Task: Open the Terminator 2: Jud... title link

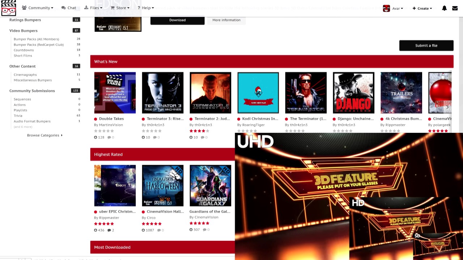Action: tap(212, 119)
